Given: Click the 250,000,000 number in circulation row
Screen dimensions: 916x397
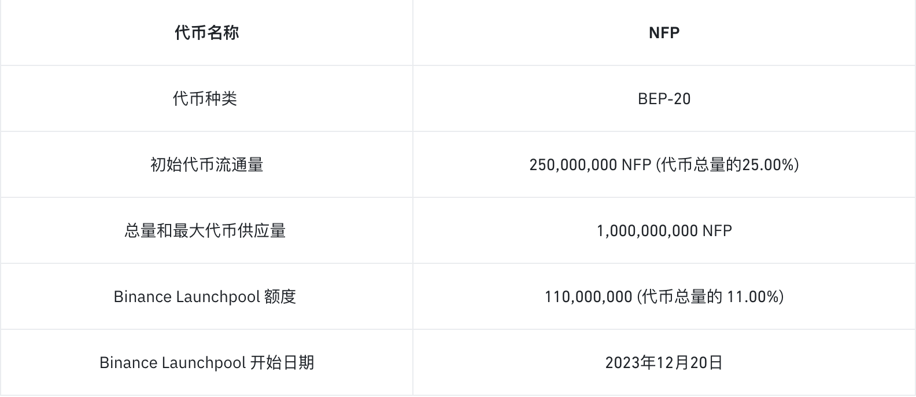Looking at the screenshot, I should [573, 165].
